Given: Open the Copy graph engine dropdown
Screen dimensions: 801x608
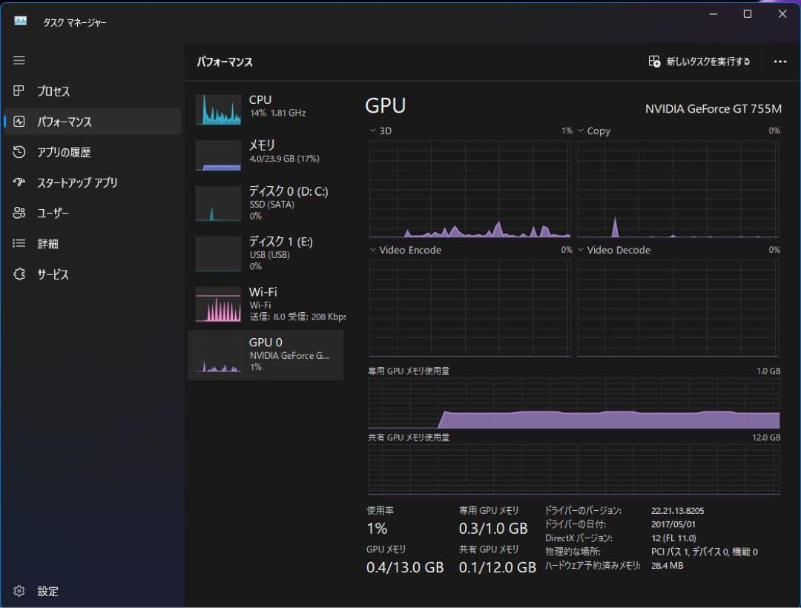Looking at the screenshot, I should [581, 131].
